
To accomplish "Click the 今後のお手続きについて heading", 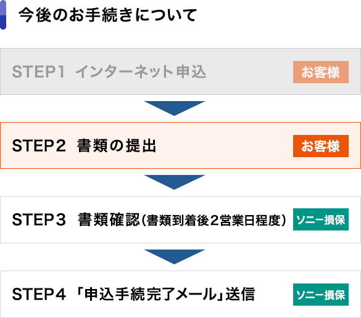I will tap(108, 15).
